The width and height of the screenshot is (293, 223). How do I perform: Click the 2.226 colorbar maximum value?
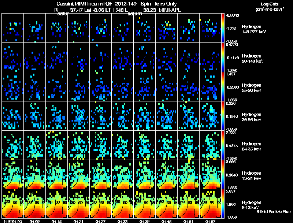[x=231, y=103]
